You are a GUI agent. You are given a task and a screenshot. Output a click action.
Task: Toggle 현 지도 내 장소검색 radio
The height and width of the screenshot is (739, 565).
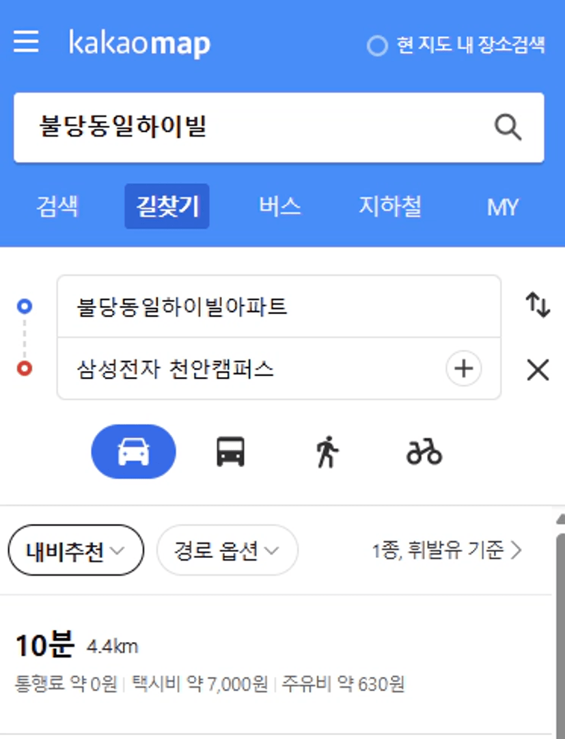[377, 46]
